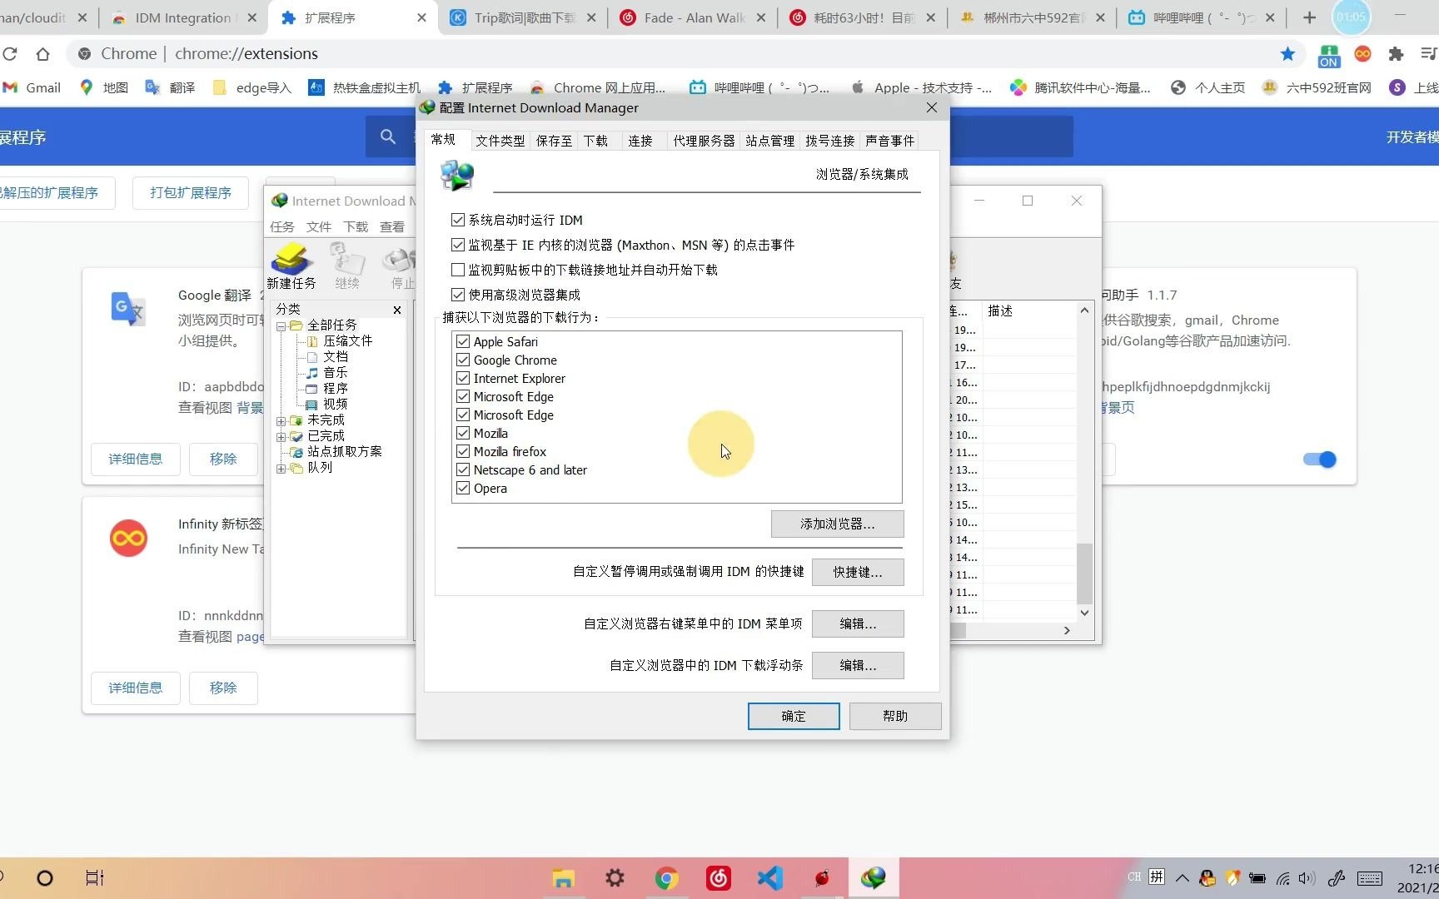Uncheck Internet Explorer in browser list
The width and height of the screenshot is (1439, 899).
463,378
